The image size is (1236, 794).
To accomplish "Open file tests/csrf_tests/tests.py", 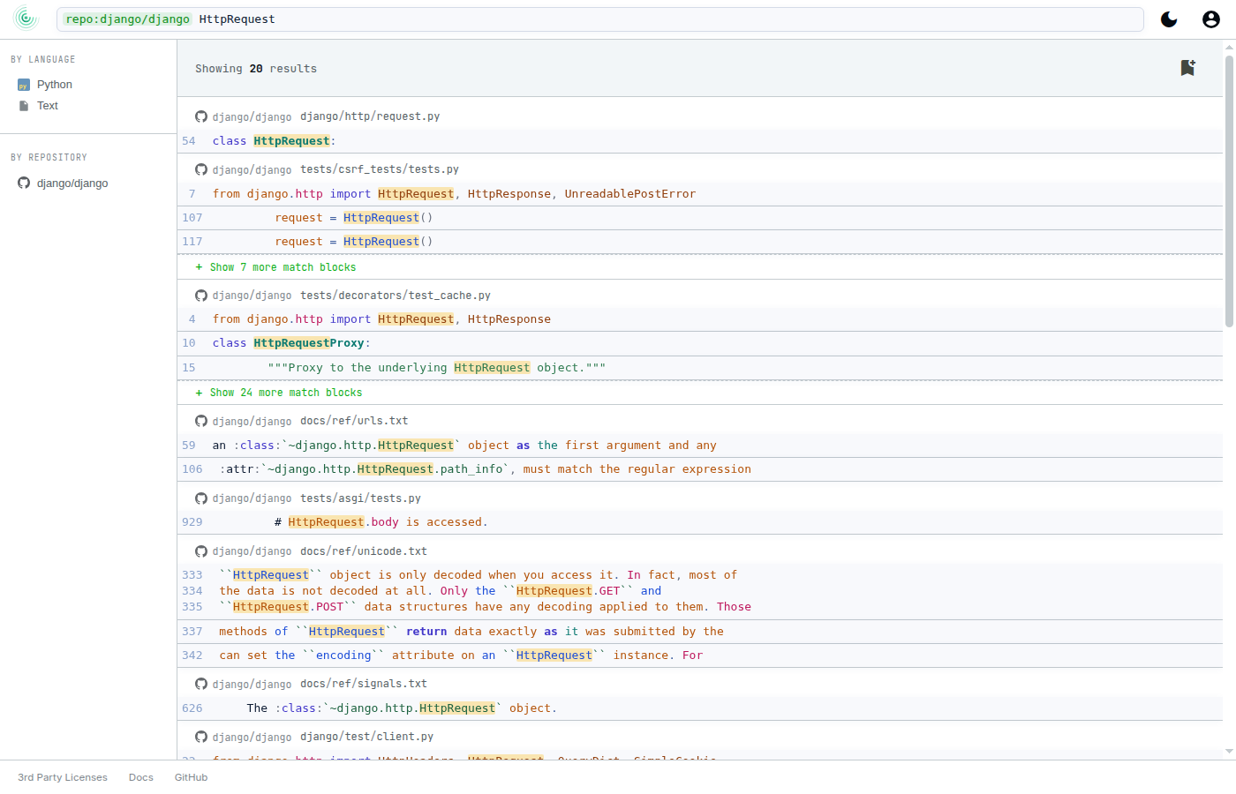I will 380,169.
